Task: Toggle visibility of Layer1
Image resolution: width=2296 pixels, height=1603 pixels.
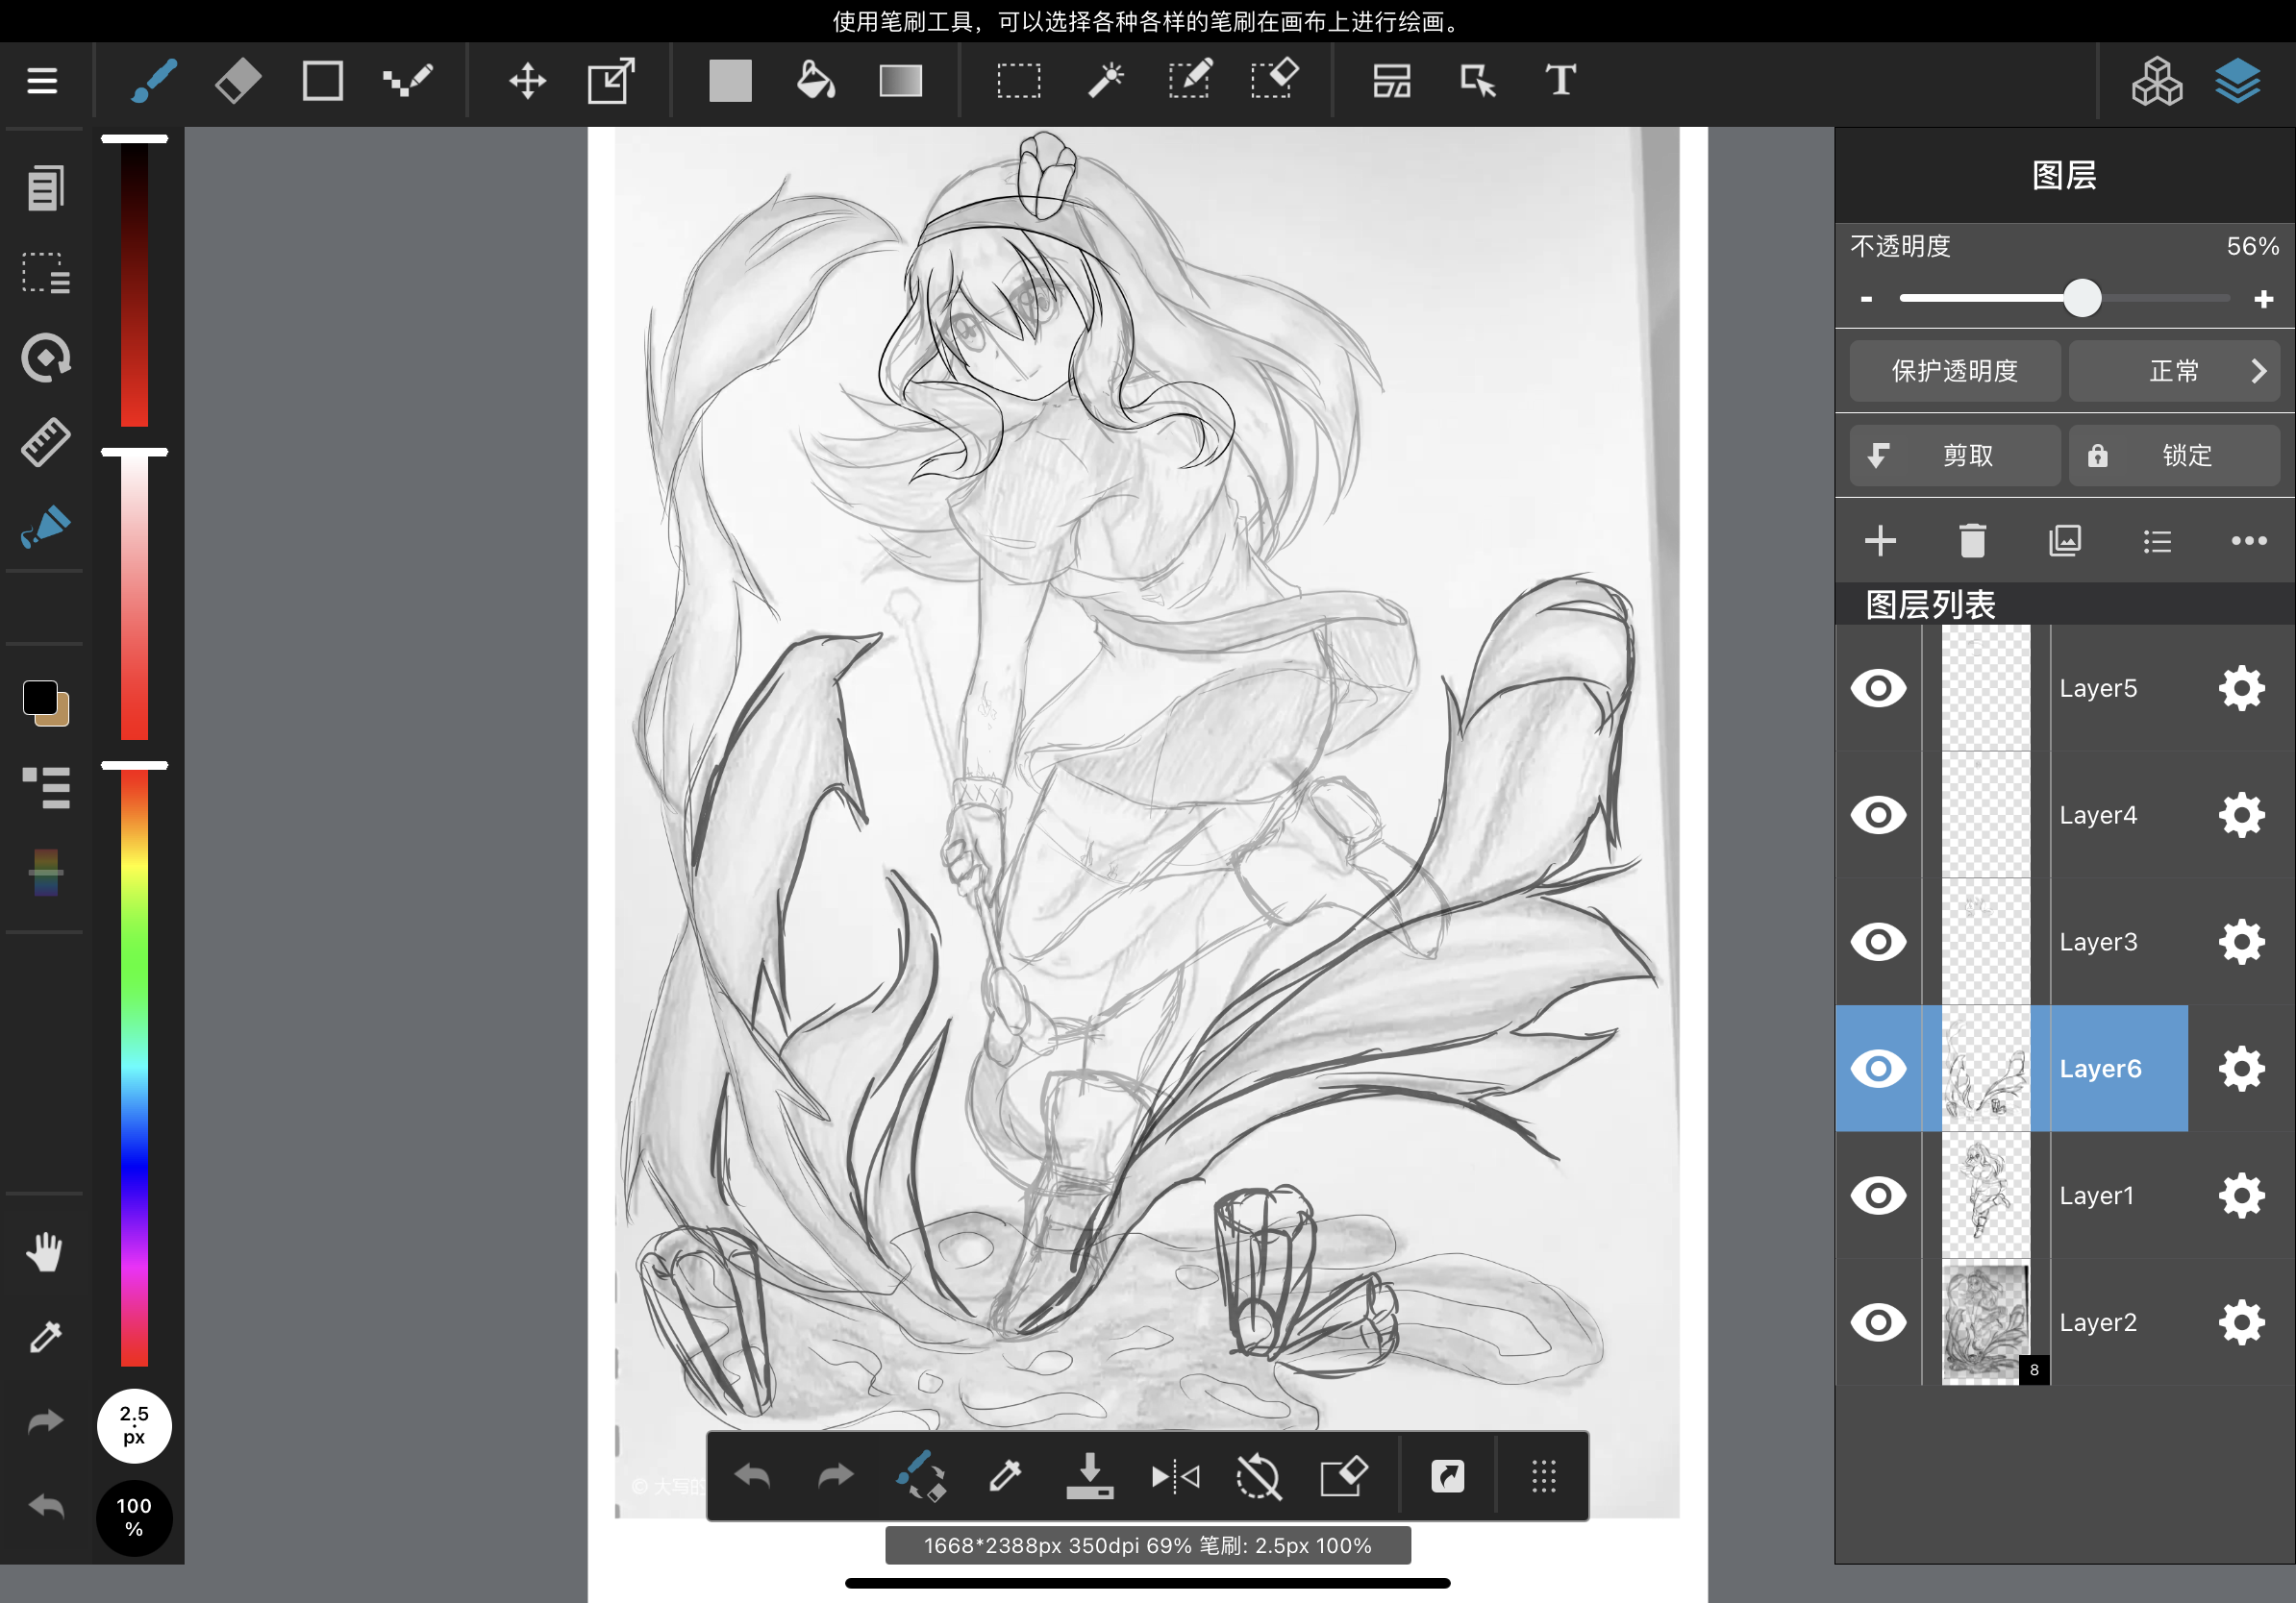Action: (1878, 1196)
